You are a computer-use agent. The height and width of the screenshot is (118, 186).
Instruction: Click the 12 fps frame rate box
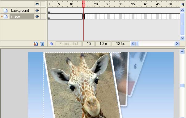click(121, 44)
